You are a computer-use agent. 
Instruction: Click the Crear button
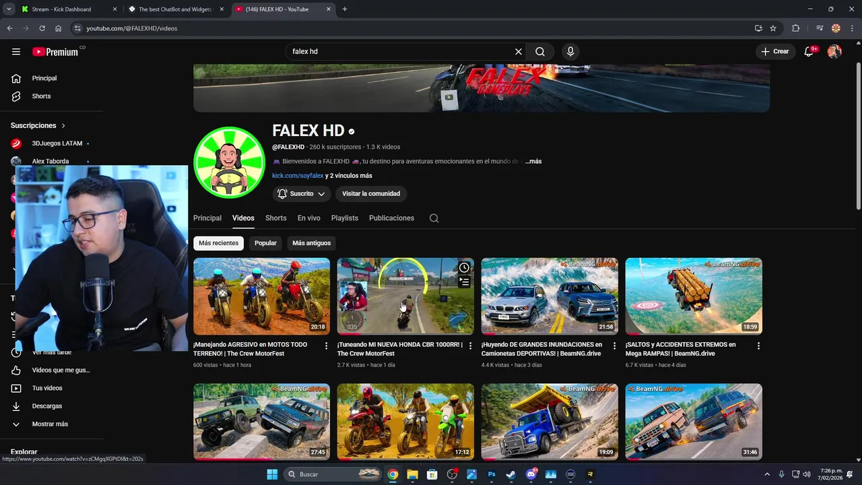(x=774, y=52)
